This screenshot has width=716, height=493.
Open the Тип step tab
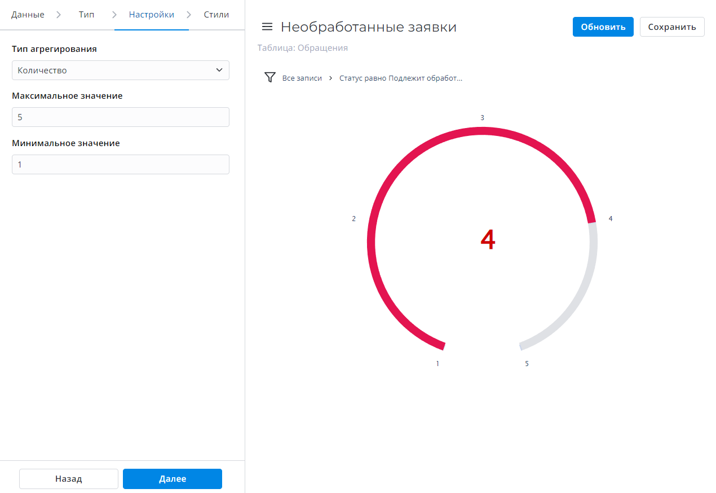pos(86,15)
